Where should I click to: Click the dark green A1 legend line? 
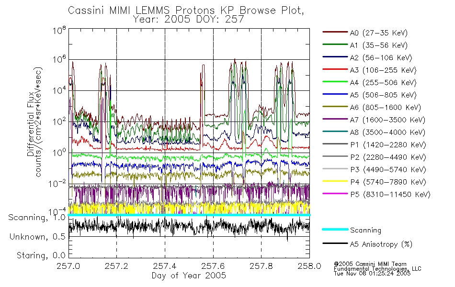coord(335,44)
